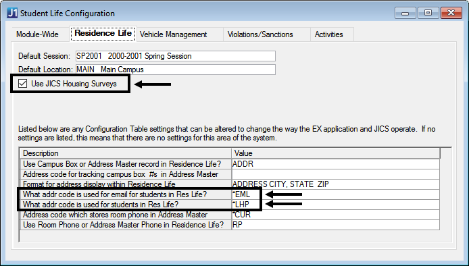Click the ADDRESS CITY, STATE ZIP value cell
469x266 pixels.
[336, 184]
